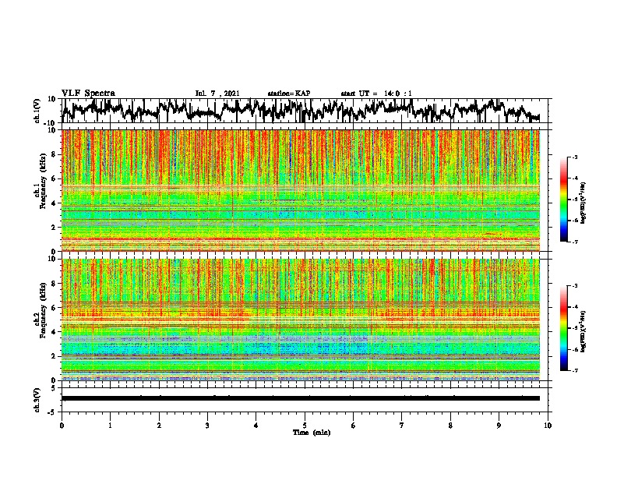Screen dimensions: 617x477
Task: Click the "ch.2 Frequency (kHz)" axis label
Action: click(41, 310)
